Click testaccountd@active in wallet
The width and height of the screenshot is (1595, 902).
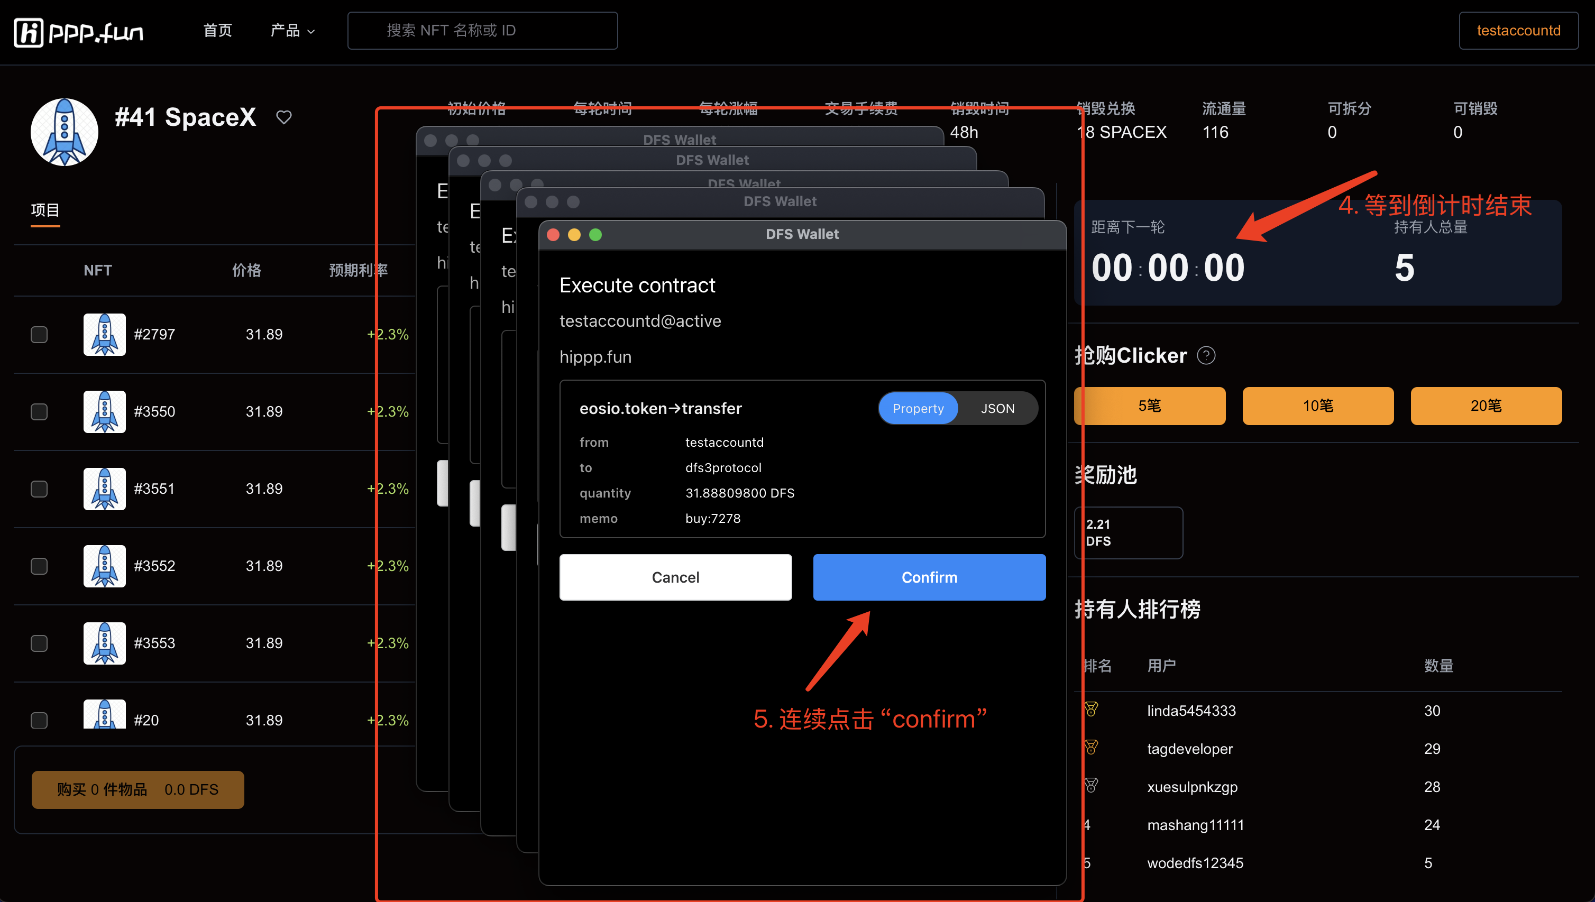tap(640, 321)
